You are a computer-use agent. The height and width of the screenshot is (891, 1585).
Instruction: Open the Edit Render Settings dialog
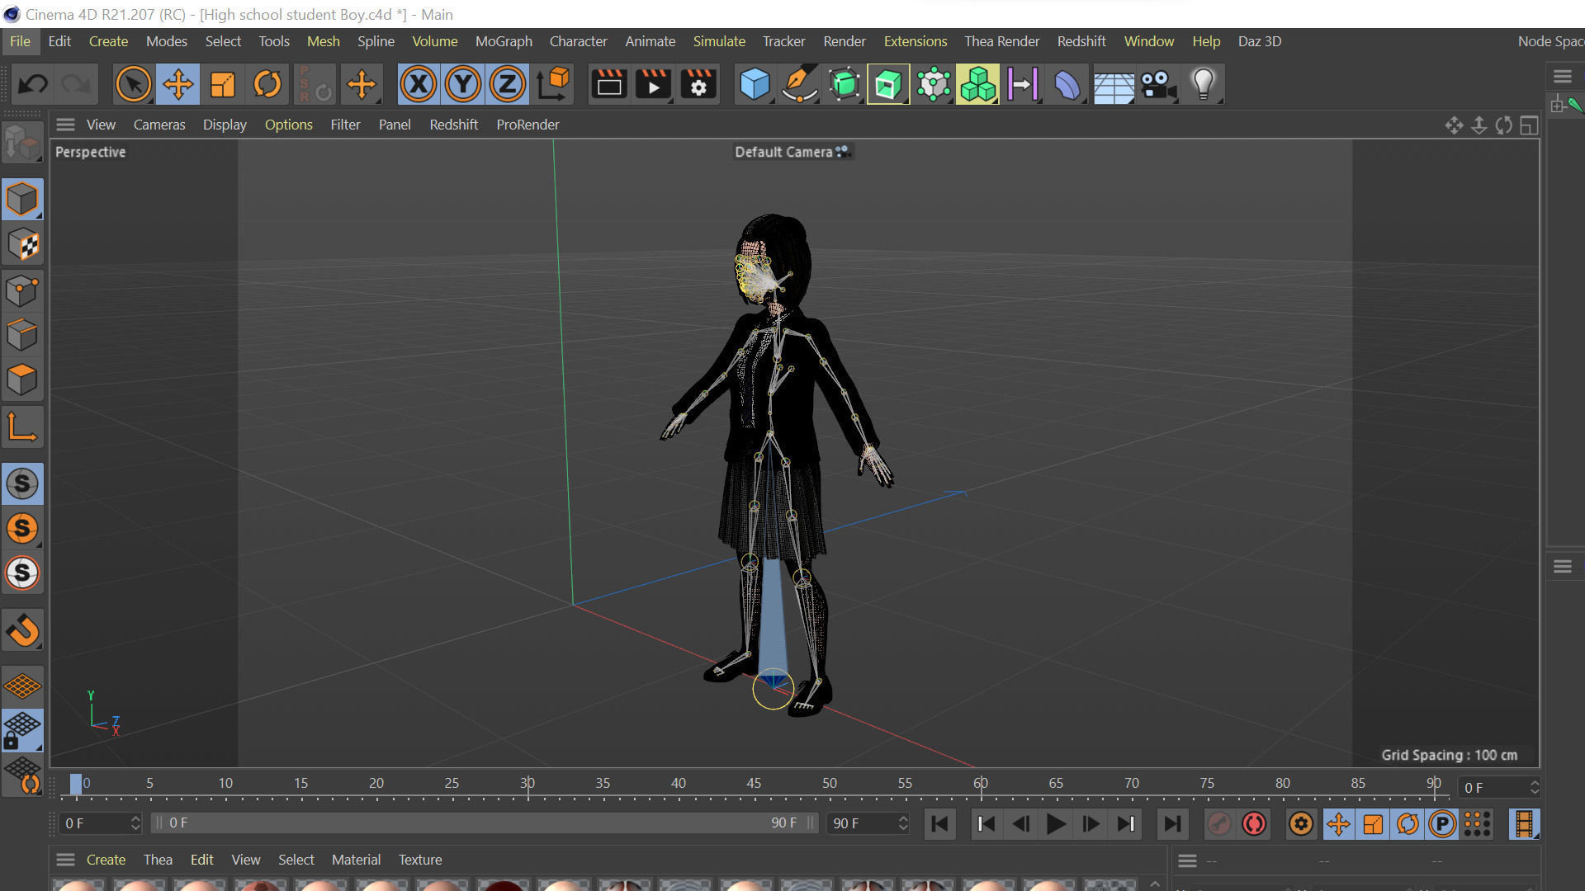[x=698, y=83]
